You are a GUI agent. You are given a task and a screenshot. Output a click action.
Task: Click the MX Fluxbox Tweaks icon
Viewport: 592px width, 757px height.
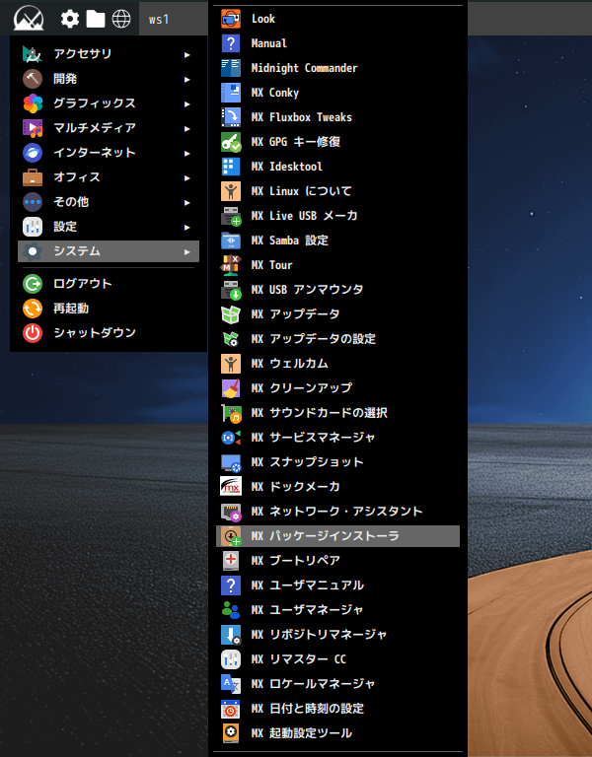(x=231, y=117)
